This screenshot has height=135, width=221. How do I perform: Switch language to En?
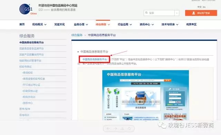click(204, 7)
